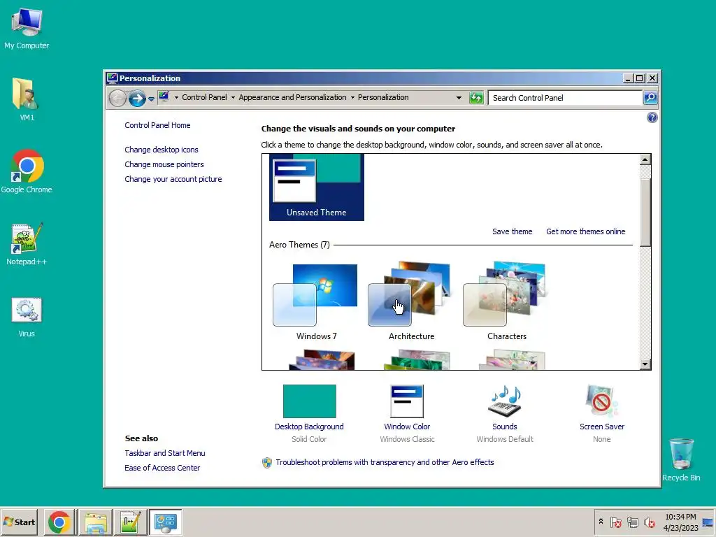
Task: Click the muted volume tray icon
Action: [x=649, y=522]
